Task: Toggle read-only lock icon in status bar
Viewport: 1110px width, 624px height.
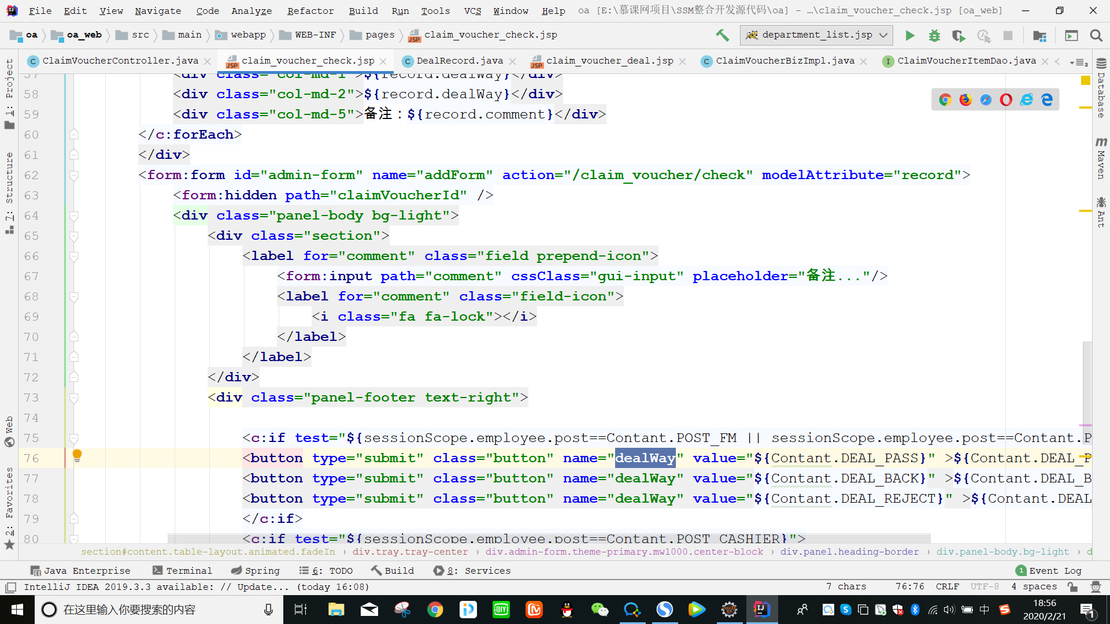Action: point(1072,587)
